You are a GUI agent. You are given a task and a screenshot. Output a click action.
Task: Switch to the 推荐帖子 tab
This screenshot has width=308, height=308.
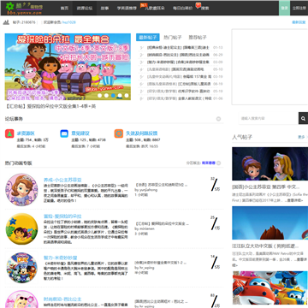pyautogui.click(x=198, y=38)
